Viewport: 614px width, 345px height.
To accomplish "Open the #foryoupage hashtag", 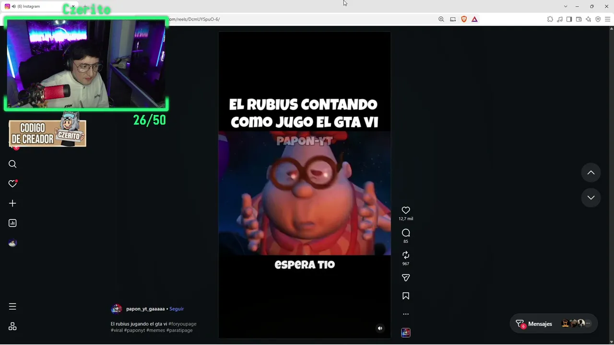I will (x=182, y=324).
